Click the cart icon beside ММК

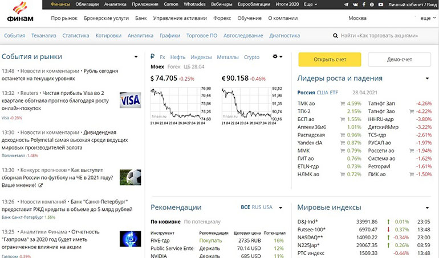pyautogui.click(x=343, y=151)
